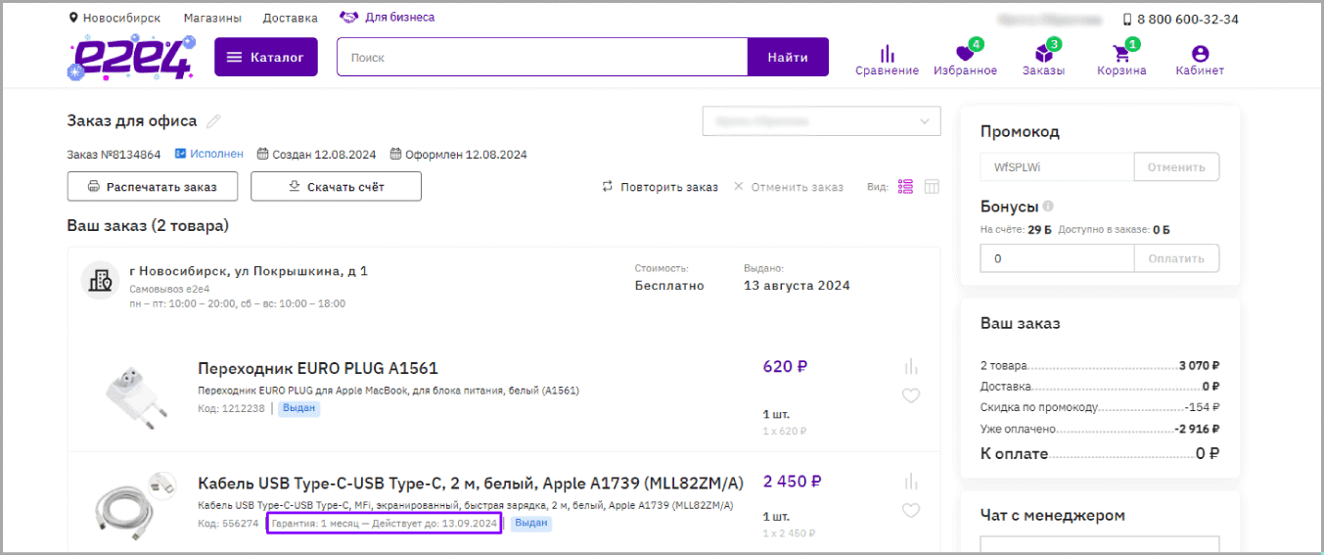
Task: Click price 2 450 ₽
Action: [x=792, y=482]
